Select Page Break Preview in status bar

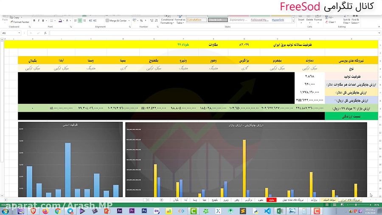[x=342, y=205]
